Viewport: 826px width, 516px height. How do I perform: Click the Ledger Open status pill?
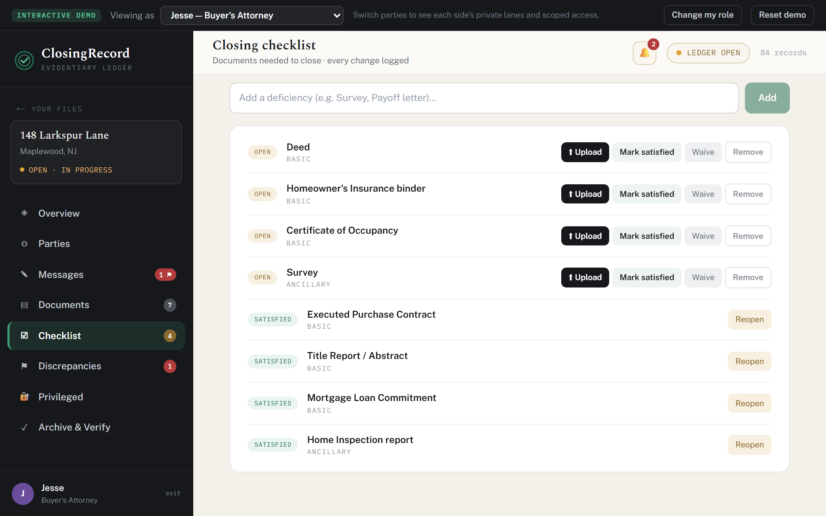point(708,53)
